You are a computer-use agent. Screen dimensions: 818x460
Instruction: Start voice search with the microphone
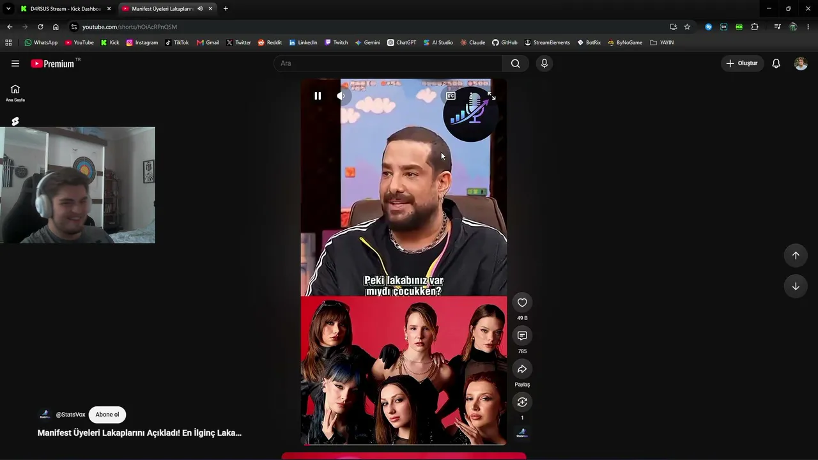pos(544,63)
